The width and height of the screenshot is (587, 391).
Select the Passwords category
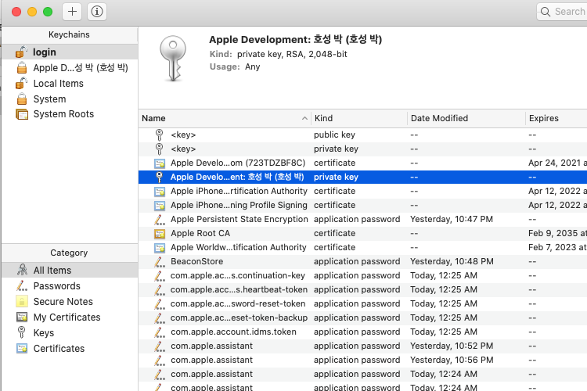[70, 286]
